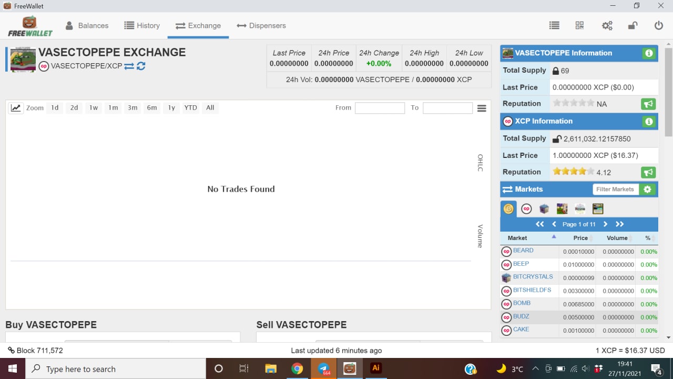Set chart zoom to YTD
The image size is (673, 379).
[190, 108]
